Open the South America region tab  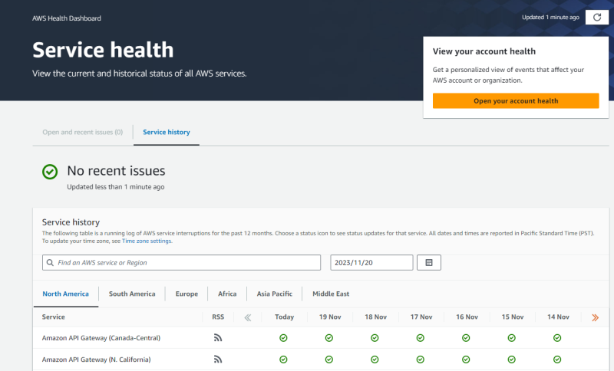[132, 294]
